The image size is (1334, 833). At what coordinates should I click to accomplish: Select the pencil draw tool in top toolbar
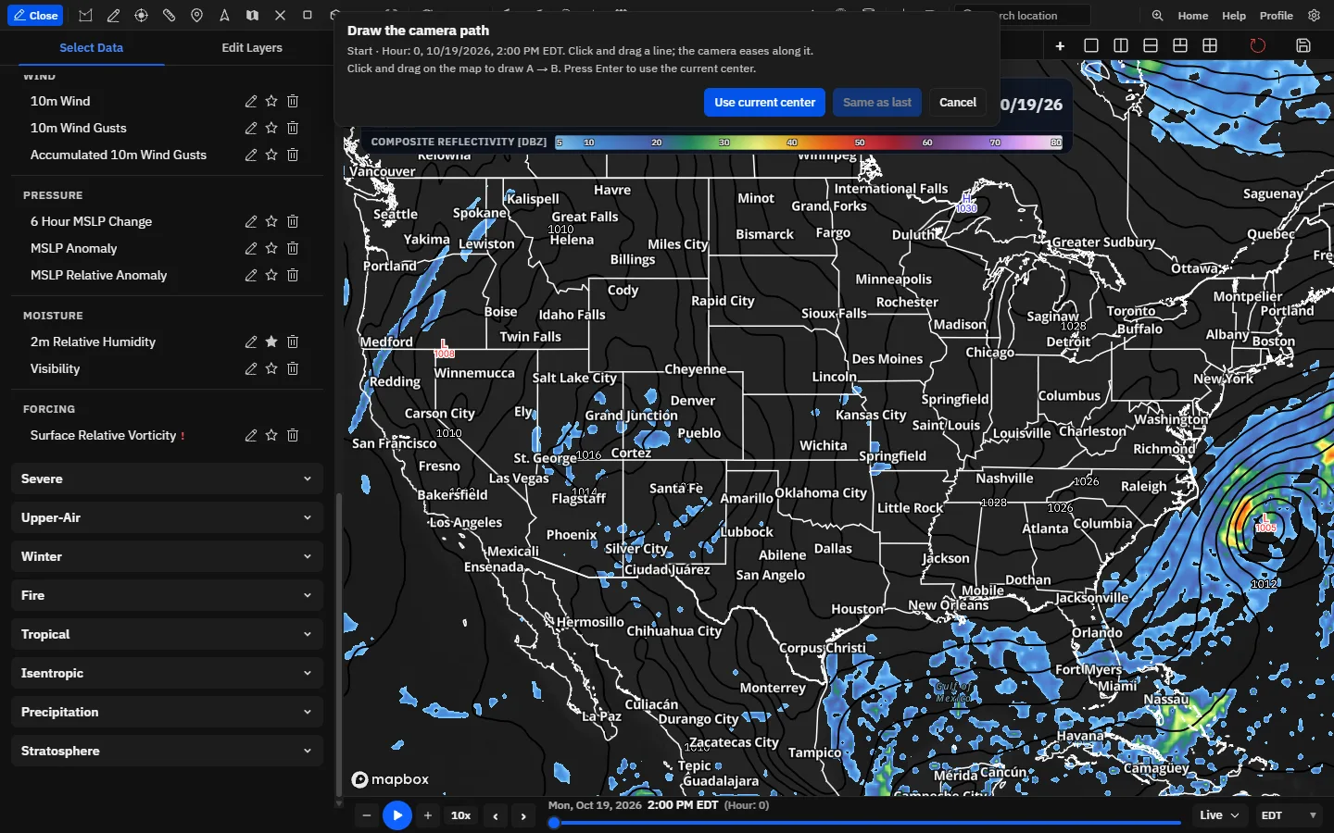113,16
